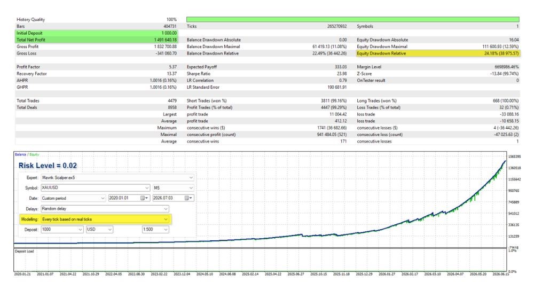Image resolution: width=534 pixels, height=282 pixels.
Task: Click the History Quality green progress bar
Action: click(353, 19)
